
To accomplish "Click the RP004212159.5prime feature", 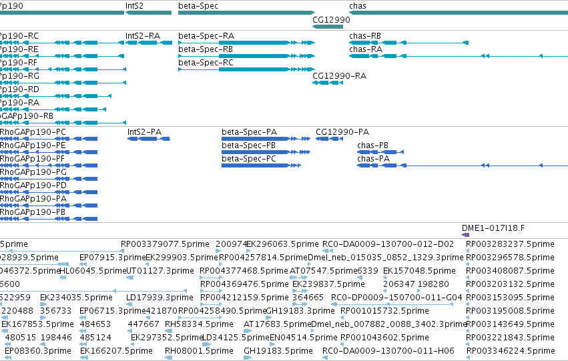I will click(211, 304).
